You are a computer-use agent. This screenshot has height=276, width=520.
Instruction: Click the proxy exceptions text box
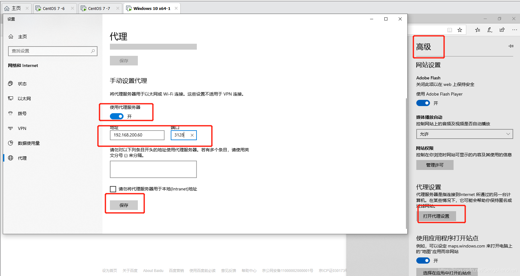[153, 169]
